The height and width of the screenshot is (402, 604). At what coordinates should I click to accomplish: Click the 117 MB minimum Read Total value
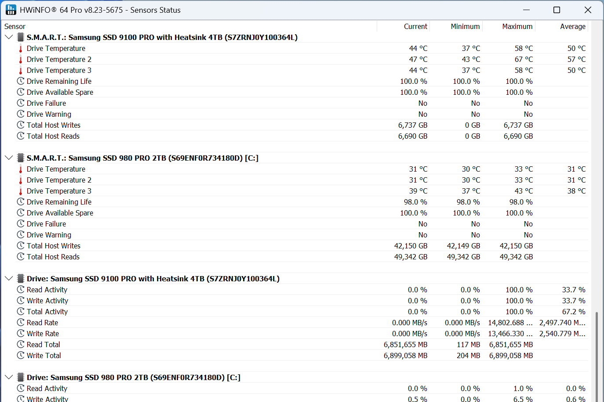(469, 345)
